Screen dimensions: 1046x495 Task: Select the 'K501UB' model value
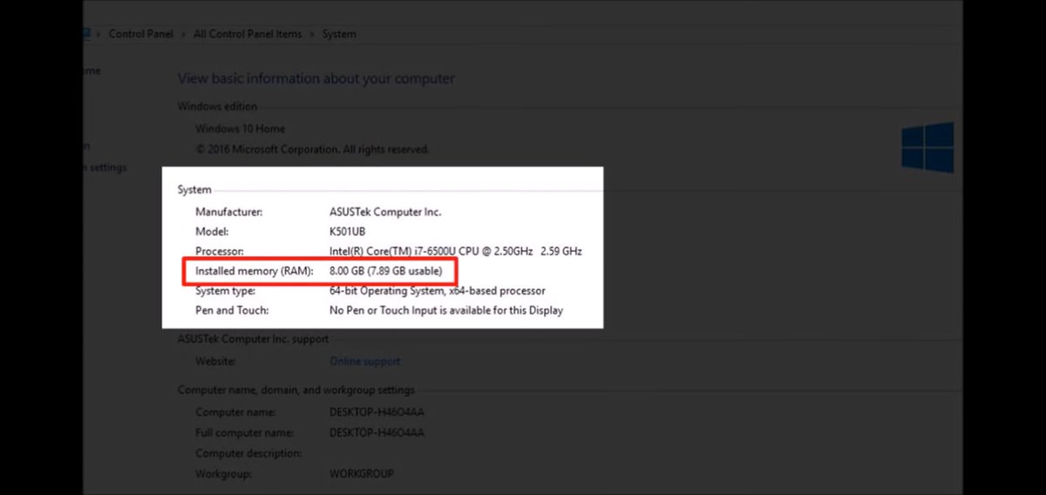coord(349,232)
